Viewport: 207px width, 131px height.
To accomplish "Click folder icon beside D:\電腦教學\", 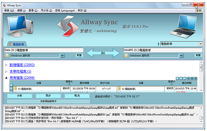I will point(15,88).
